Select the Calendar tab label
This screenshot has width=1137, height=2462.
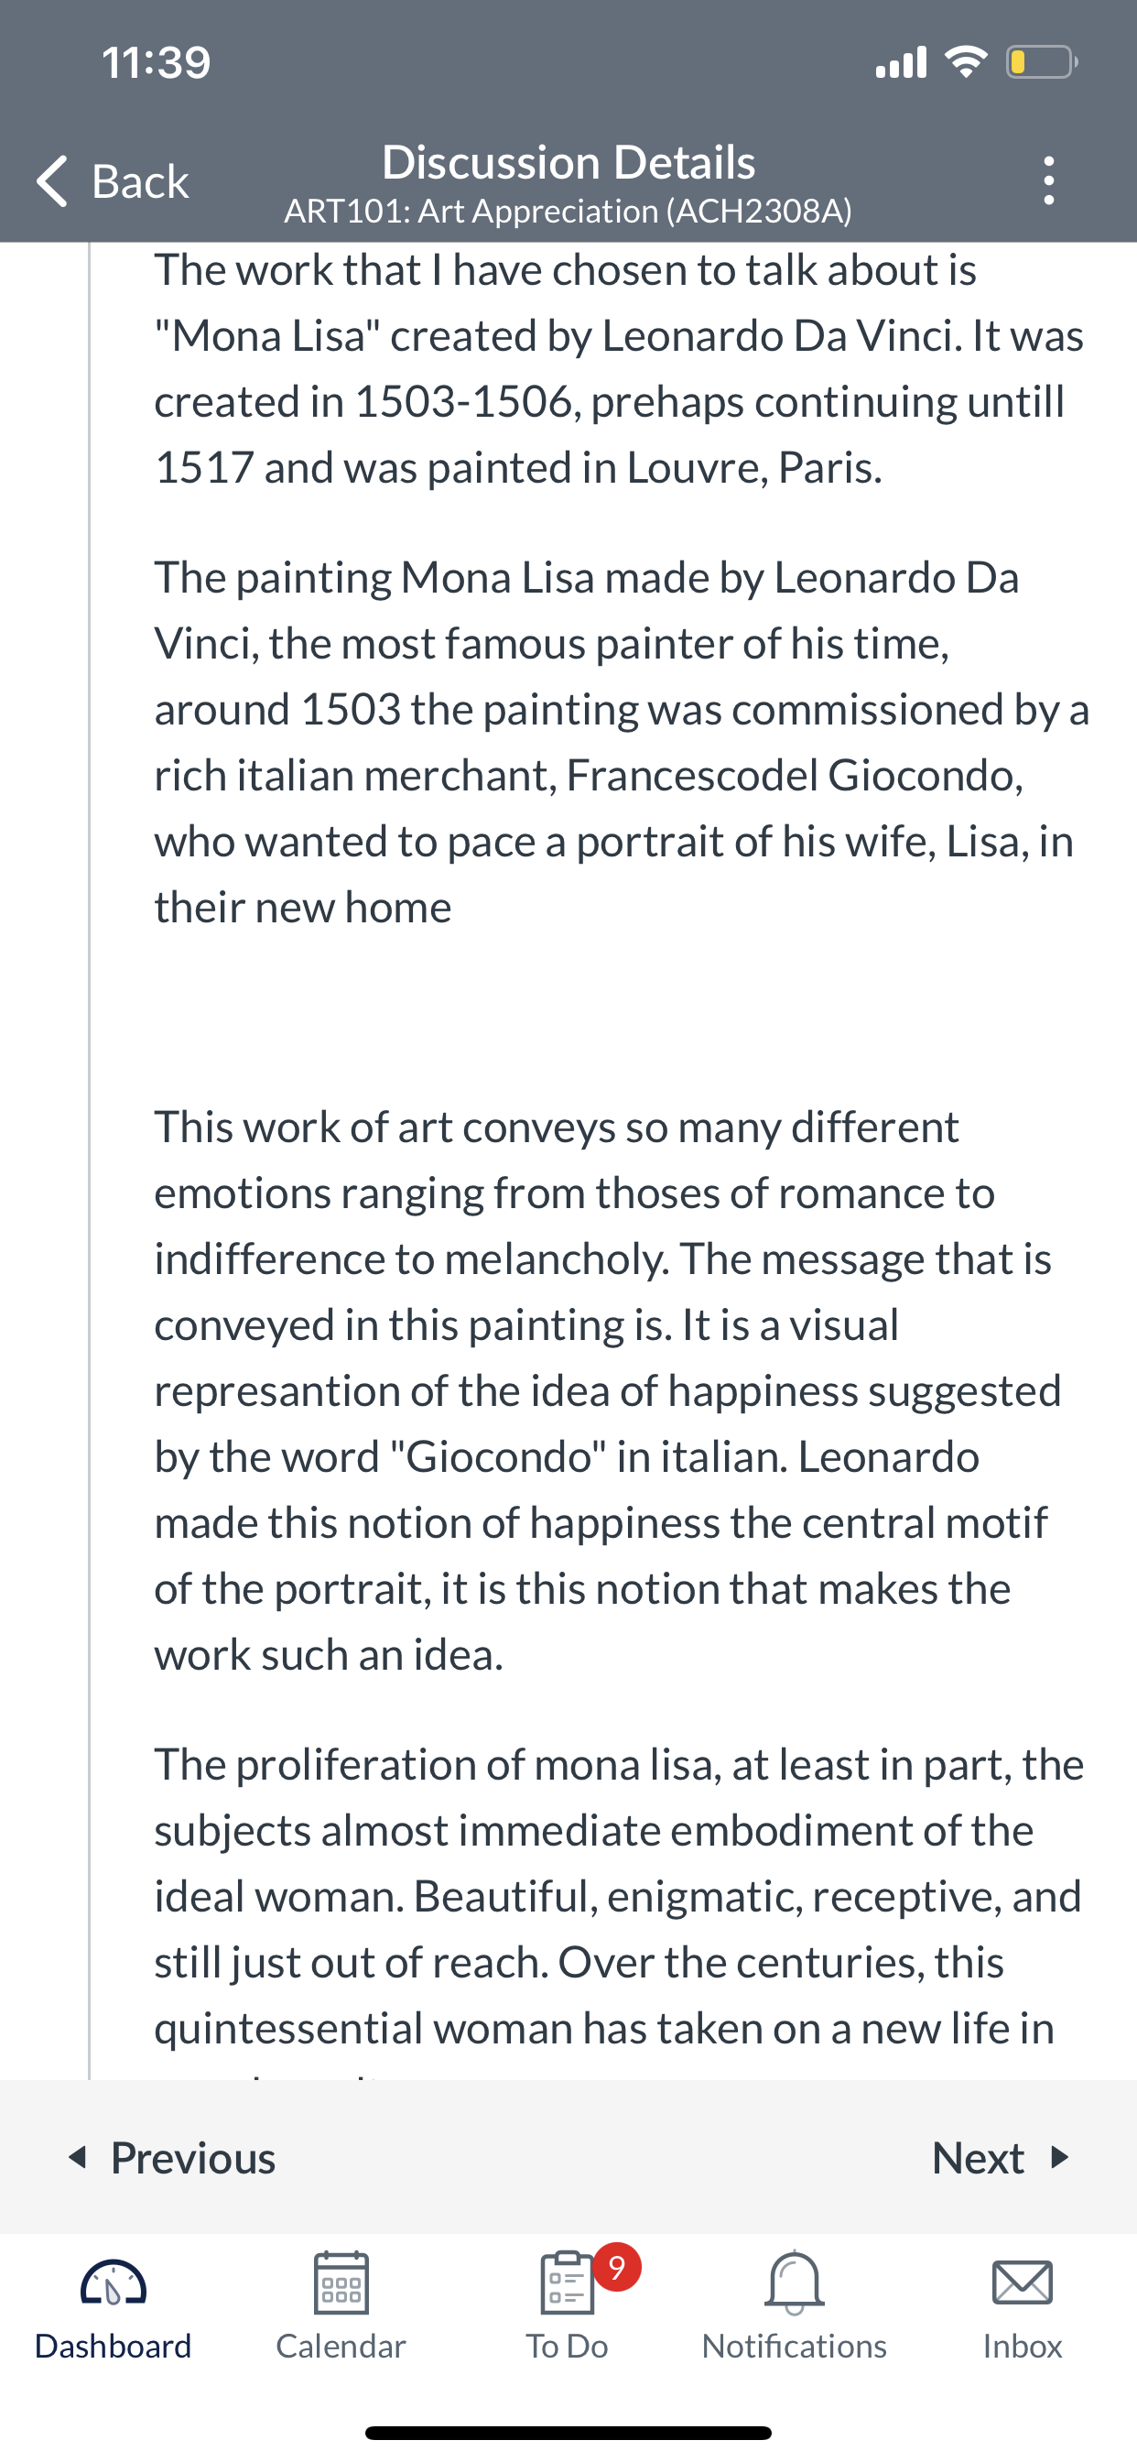coord(341,2346)
